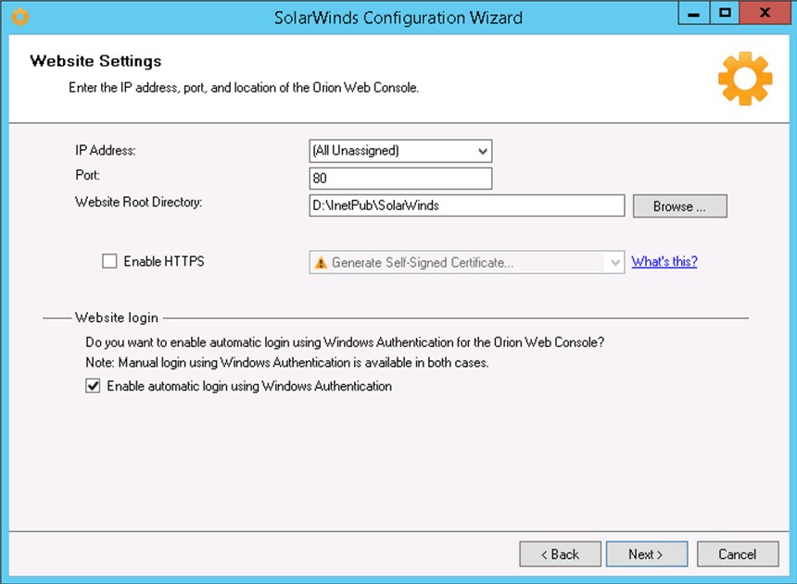Viewport: 797px width, 584px height.
Task: Open the What's this? help link
Action: click(x=664, y=262)
